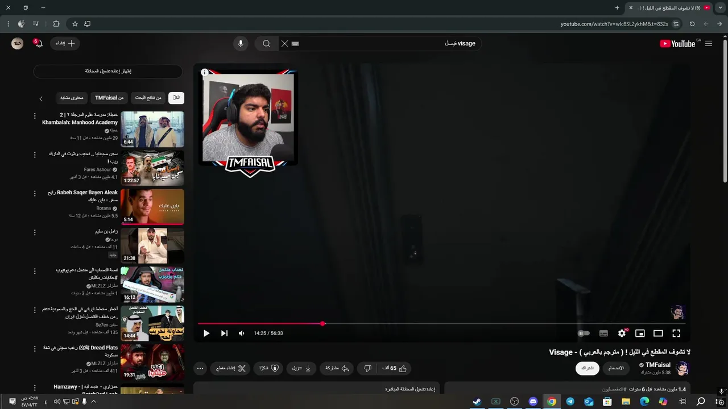Open Steam from the taskbar
728x409 pixels.
tap(477, 402)
